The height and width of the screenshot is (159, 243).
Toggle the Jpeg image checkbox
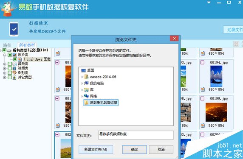(15, 59)
